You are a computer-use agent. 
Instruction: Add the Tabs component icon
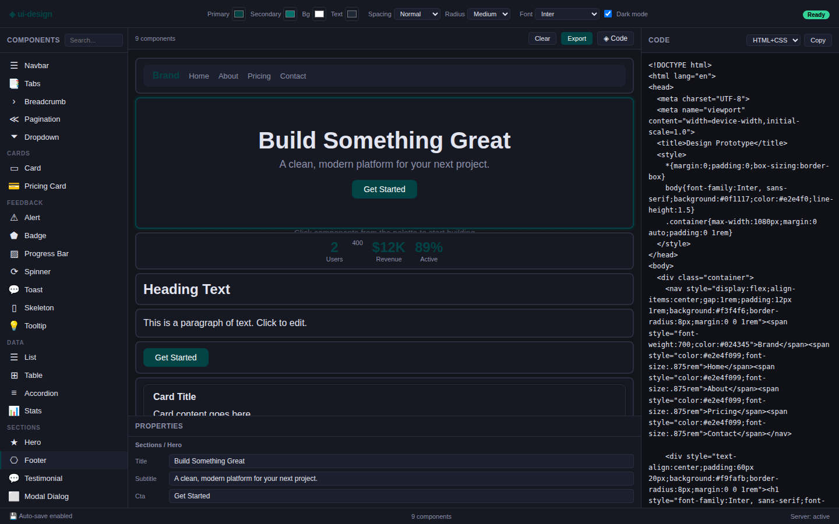(x=14, y=84)
